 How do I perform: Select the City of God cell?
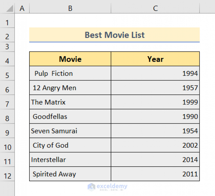tap(70, 145)
